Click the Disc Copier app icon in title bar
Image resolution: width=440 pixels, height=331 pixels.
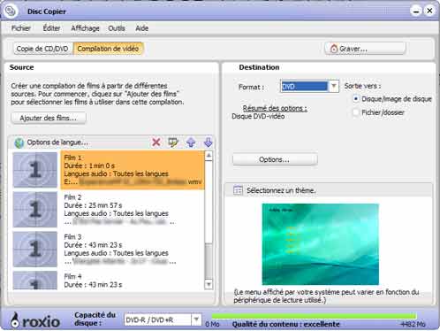(x=11, y=12)
